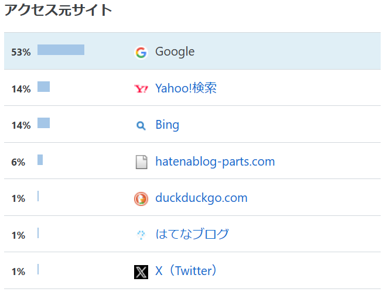Viewport: 383px width, 292px height.
Task: Click the 6% hatenablog-parts bar
Action: point(40,160)
